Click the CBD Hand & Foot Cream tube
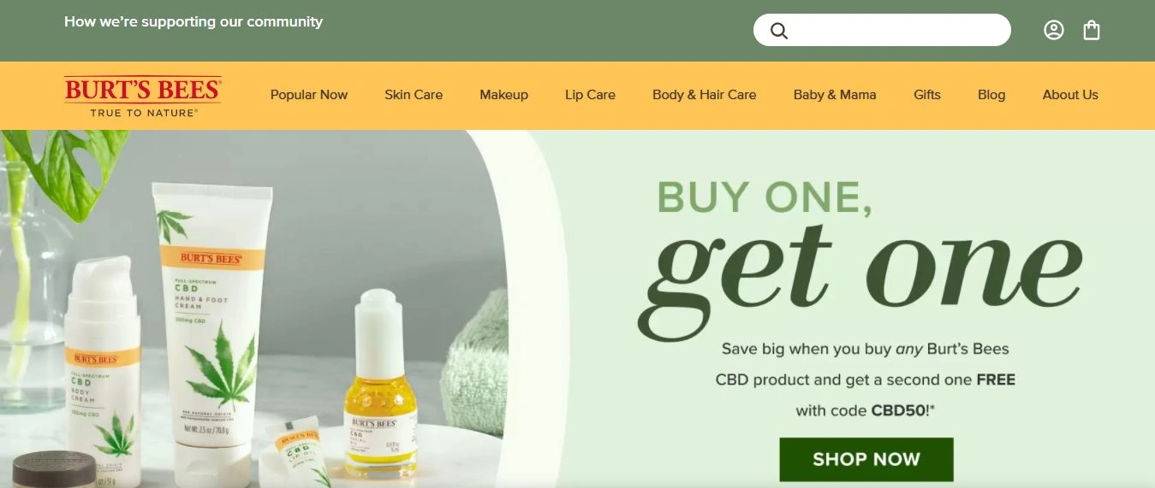1155x488 pixels. [211, 333]
